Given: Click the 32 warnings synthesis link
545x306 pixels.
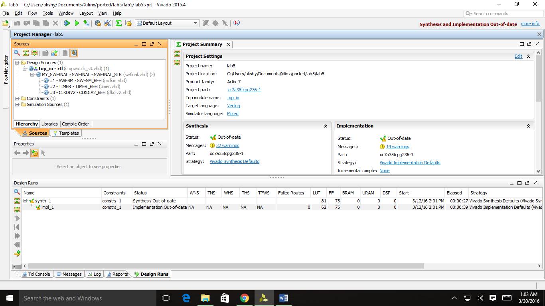Looking at the screenshot, I should (x=227, y=145).
